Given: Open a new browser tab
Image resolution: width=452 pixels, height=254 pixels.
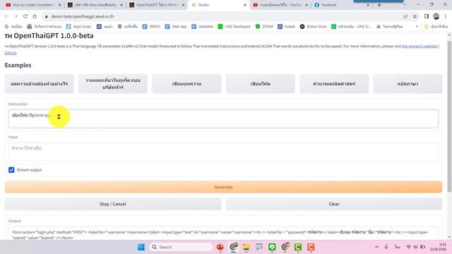Looking at the screenshot, I should pyautogui.click(x=379, y=5).
